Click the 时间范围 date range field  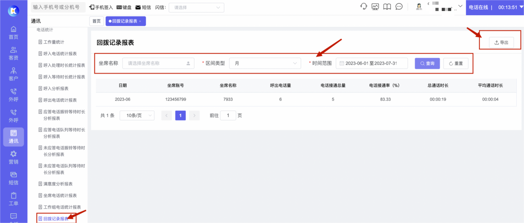371,63
